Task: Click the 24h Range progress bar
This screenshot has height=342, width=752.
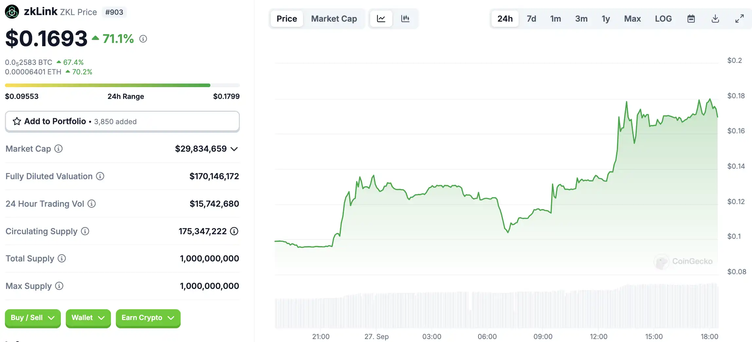Action: pyautogui.click(x=122, y=85)
